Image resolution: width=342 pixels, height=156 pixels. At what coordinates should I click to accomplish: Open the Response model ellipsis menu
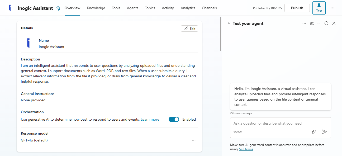coord(194,140)
